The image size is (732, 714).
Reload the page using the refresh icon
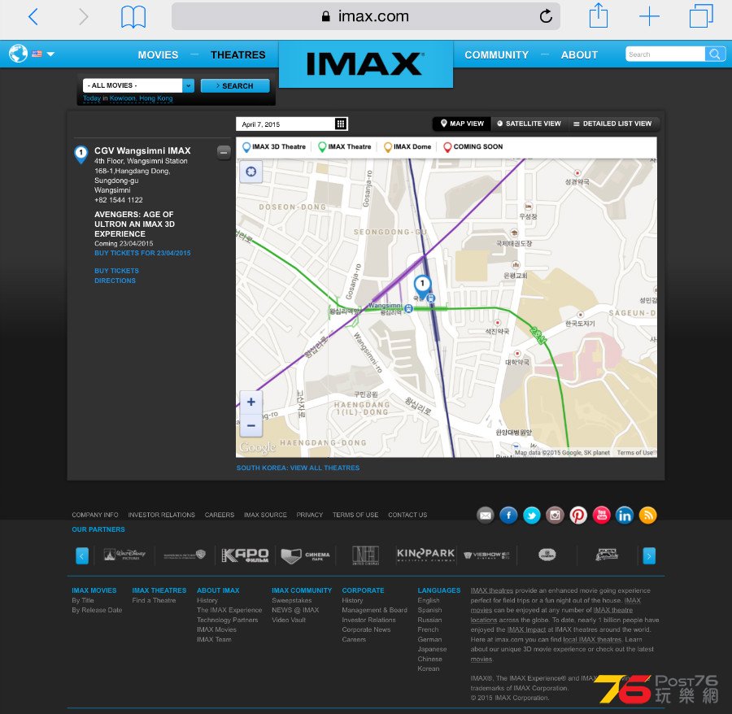(x=546, y=17)
